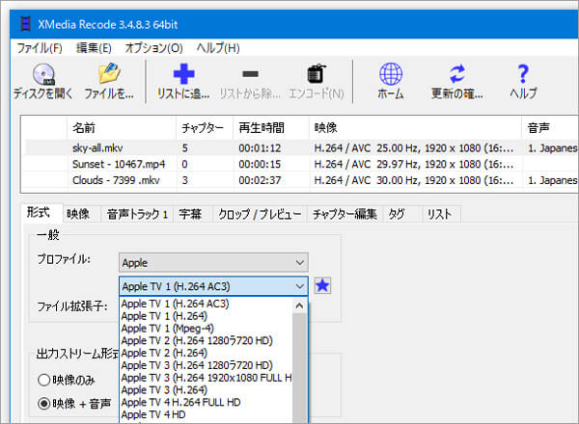
Task: Choose Apple TV 1 (Mpeg-4) option
Action: point(207,329)
